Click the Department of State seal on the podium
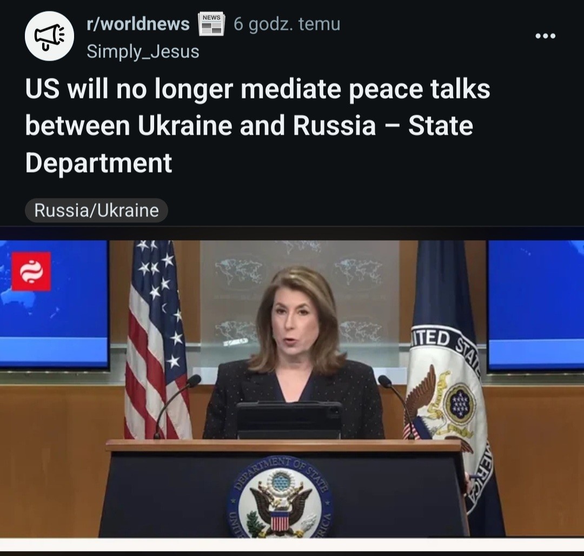This screenshot has width=584, height=556. tap(280, 498)
